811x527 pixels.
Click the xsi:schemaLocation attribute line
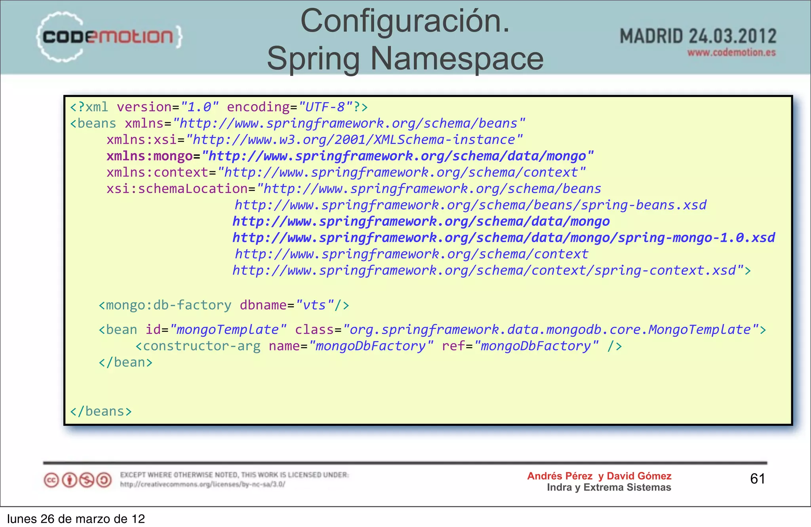point(354,189)
